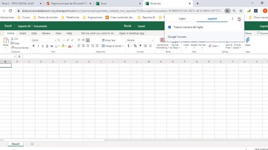The image size is (268, 150).
Task: Click the decrease indent icon
Action: (93, 46)
